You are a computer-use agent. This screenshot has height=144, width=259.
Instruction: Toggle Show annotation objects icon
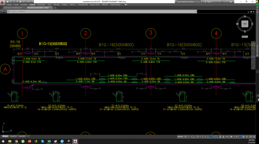click(217, 137)
